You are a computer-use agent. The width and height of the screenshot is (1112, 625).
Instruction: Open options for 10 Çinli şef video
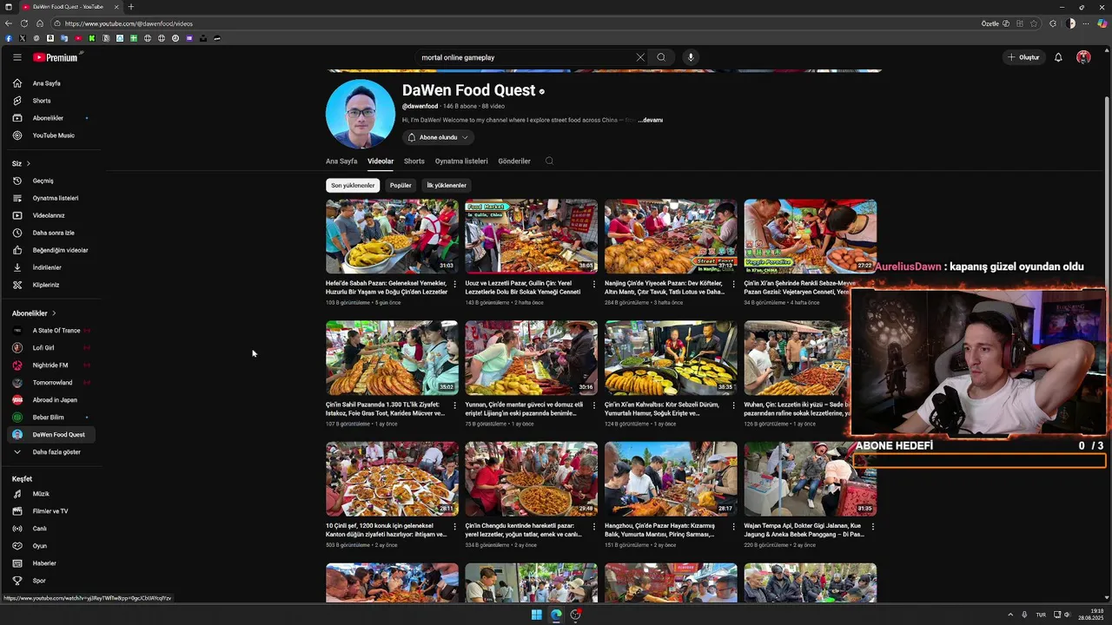454,526
